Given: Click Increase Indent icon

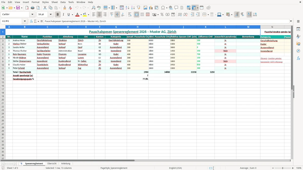Looking at the screenshot, I should (192, 15).
